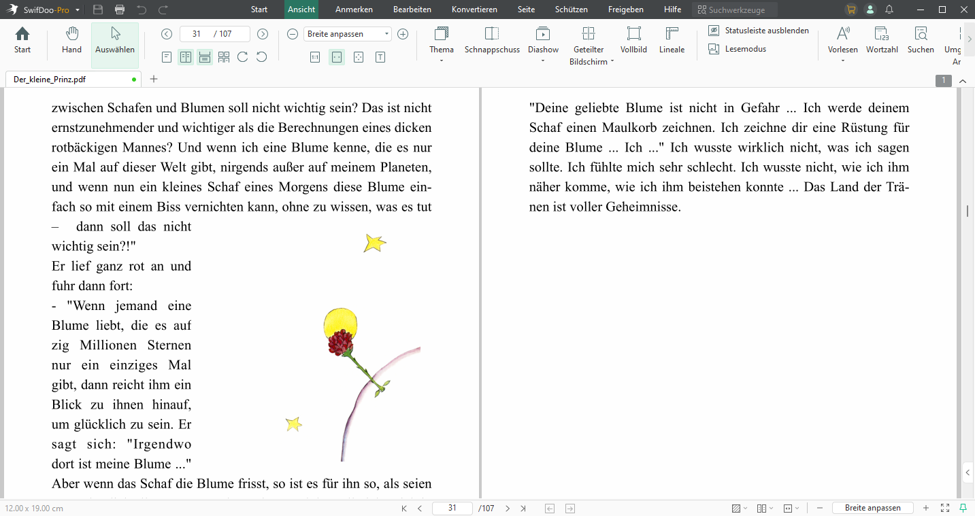
Task: Activate the Auswählen selection tool
Action: 115,45
